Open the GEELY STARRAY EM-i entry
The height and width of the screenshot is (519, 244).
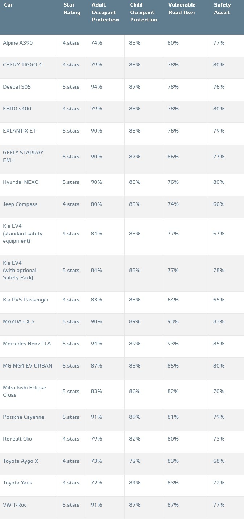23,156
